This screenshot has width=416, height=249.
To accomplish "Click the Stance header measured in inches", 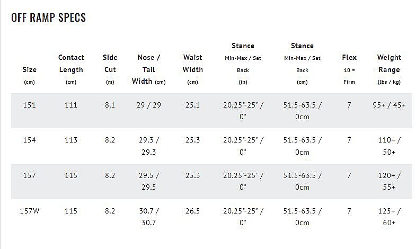I will (243, 46).
